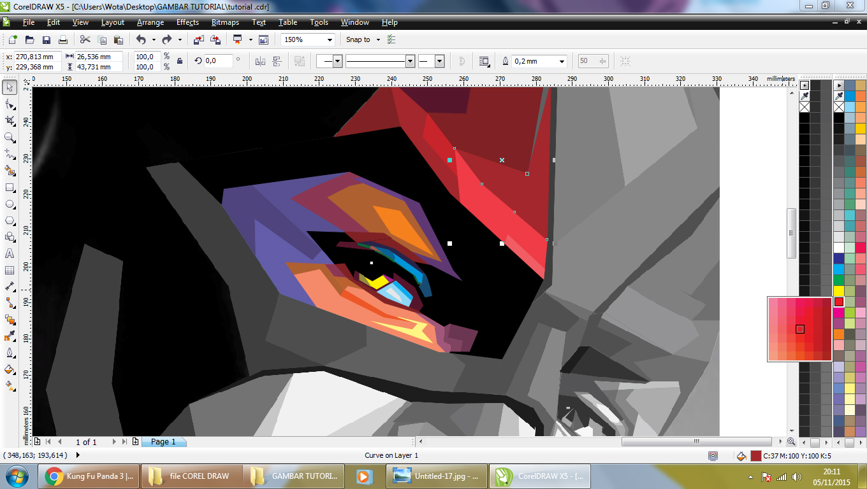
Task: Click the Windows Start button
Action: coord(17,476)
